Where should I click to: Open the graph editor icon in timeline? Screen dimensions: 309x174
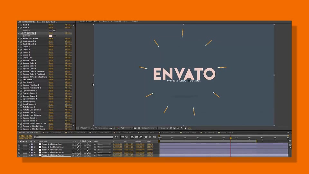click(154, 137)
